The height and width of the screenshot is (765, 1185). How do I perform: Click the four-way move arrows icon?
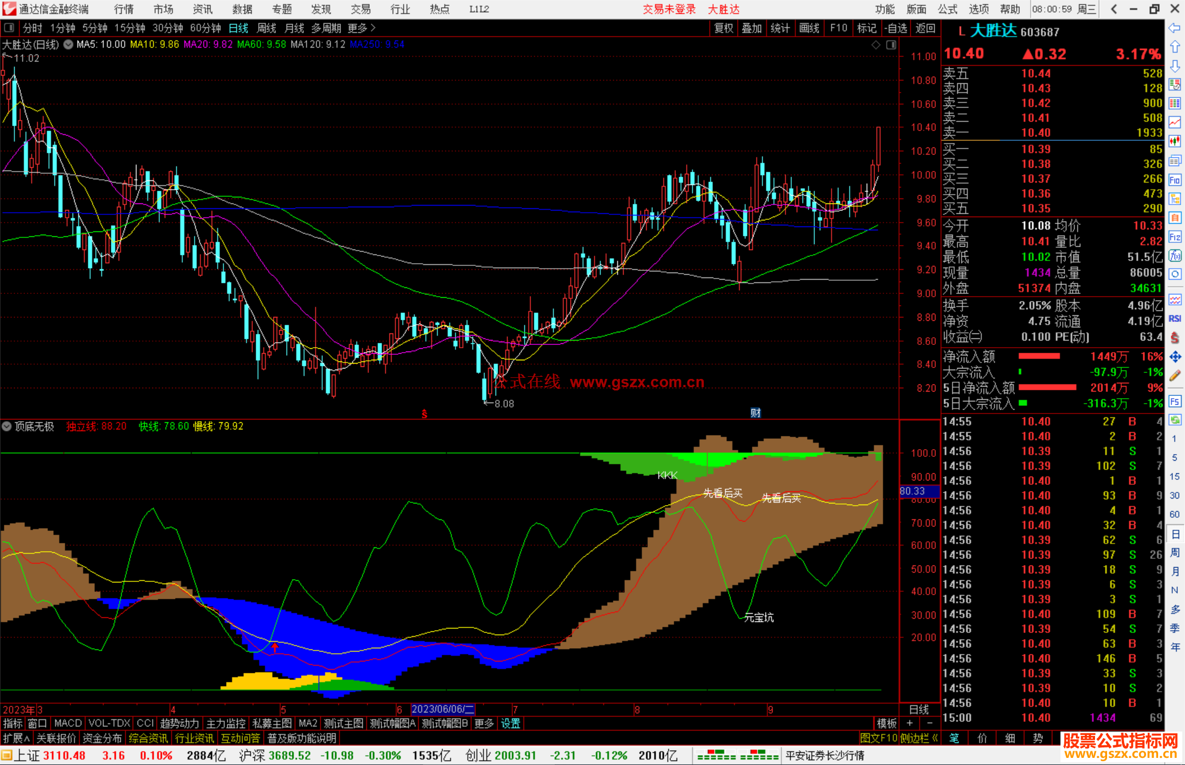[x=1175, y=357]
